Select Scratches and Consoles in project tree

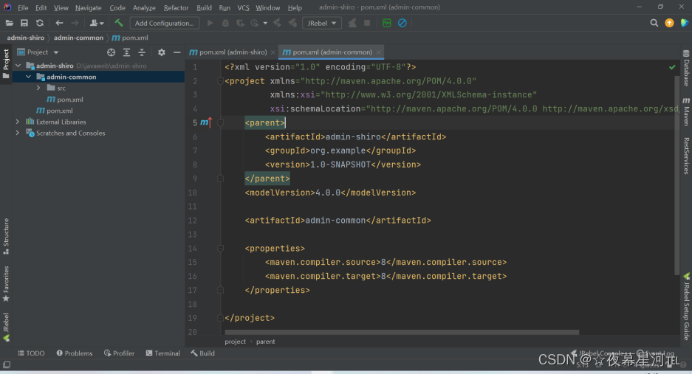coord(70,134)
